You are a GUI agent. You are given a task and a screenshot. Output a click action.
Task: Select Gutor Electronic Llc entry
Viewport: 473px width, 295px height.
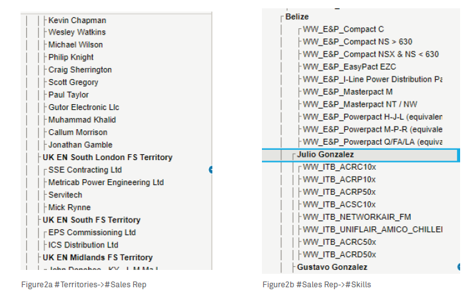(84, 107)
